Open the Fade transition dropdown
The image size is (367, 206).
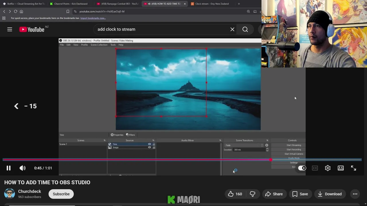(x=244, y=145)
